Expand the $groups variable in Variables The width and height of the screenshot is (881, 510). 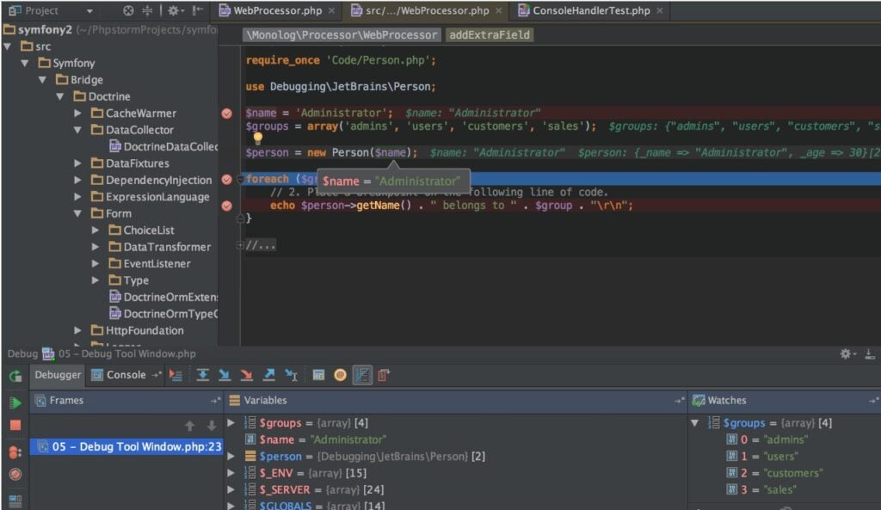click(x=231, y=422)
